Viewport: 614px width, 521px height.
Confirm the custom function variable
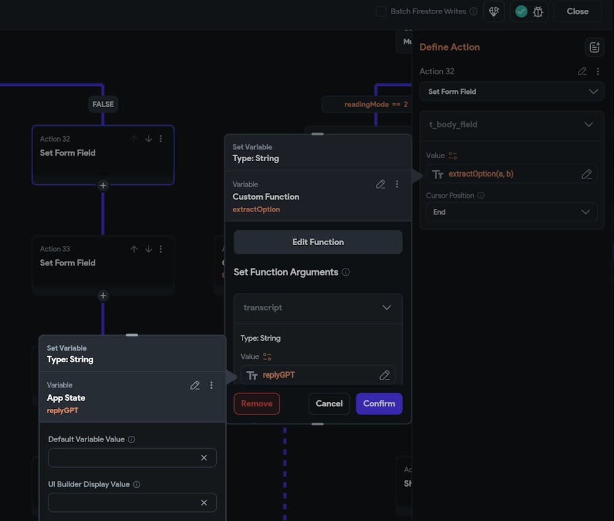coord(379,404)
